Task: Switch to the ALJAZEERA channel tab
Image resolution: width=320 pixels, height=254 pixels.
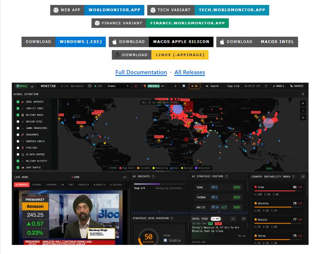Action: (x=116, y=185)
